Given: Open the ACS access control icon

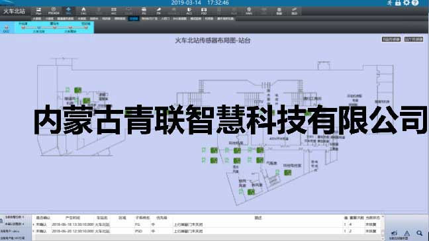Looking at the screenshot, I should point(189,11).
